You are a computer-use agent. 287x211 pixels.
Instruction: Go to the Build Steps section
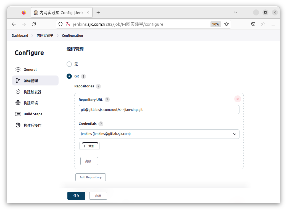point(33,114)
